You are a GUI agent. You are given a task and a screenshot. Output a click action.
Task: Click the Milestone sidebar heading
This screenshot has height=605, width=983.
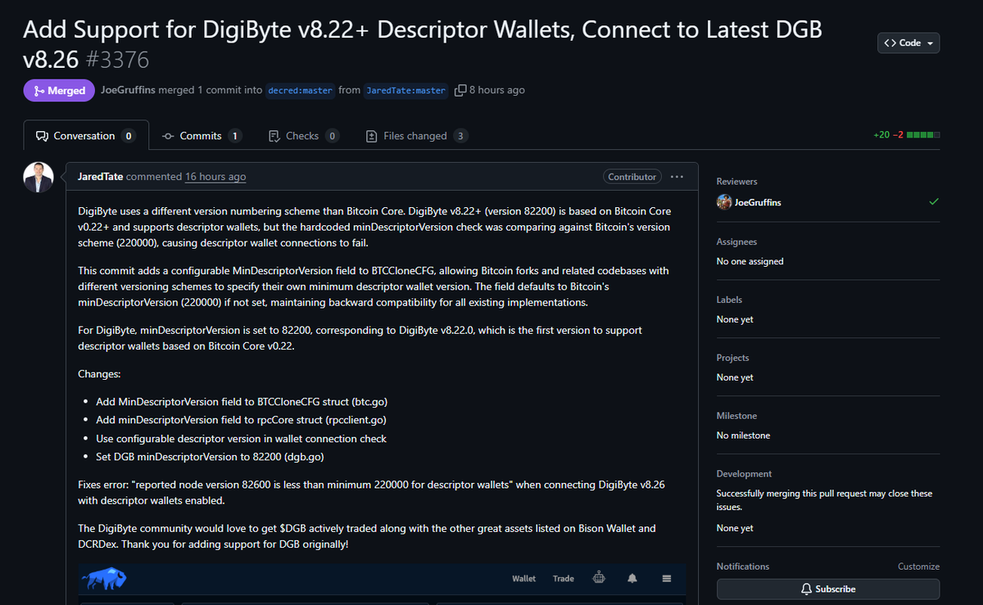[x=736, y=416]
